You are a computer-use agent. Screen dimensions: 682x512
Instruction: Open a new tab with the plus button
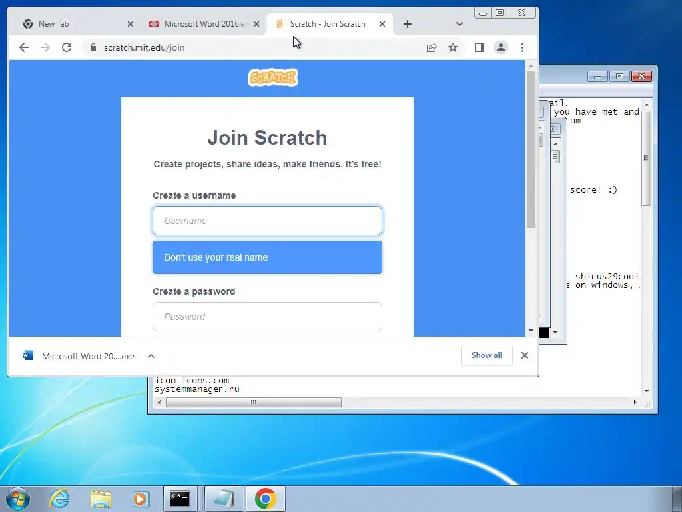coord(407,24)
